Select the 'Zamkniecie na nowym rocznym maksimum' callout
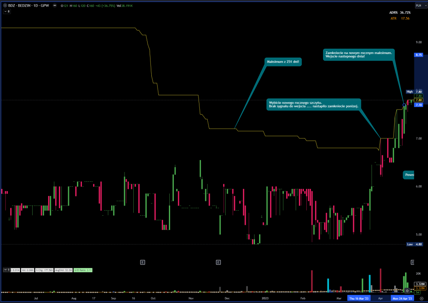Image resolution: width=428 pixels, height=303 pixels. [x=358, y=55]
